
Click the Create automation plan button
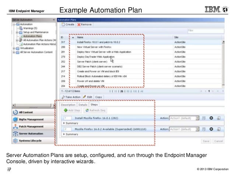[68, 25]
